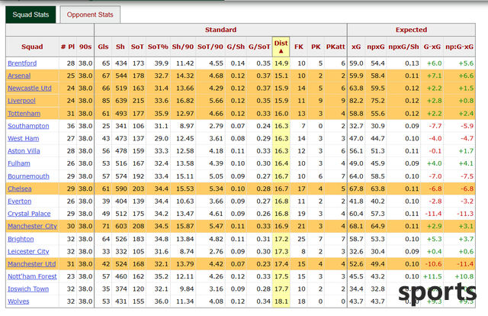Select Bournemouth's SoT/90 value 5.05
The width and height of the screenshot is (488, 316).
[x=217, y=176]
